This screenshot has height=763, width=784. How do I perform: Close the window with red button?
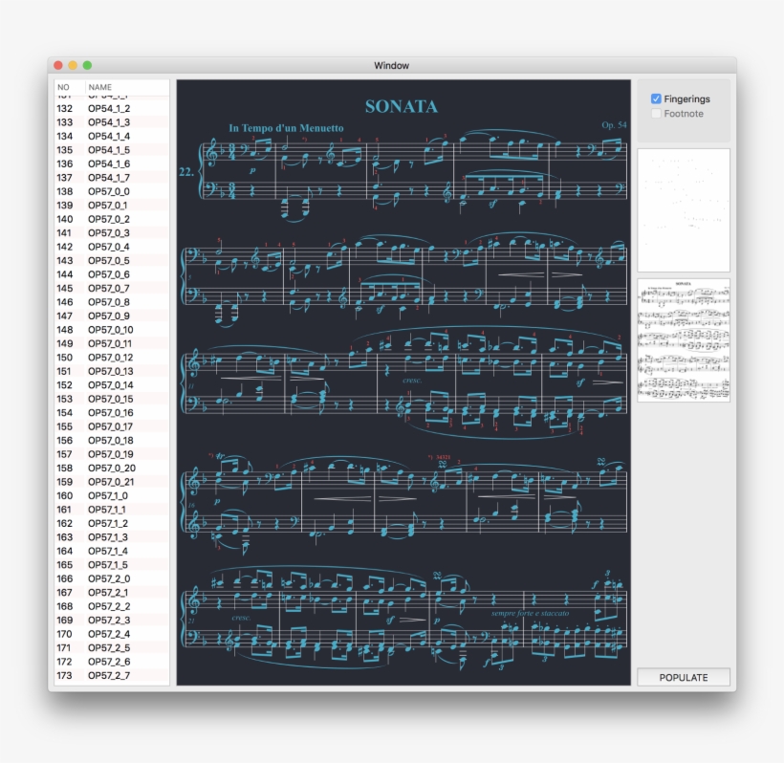click(58, 66)
